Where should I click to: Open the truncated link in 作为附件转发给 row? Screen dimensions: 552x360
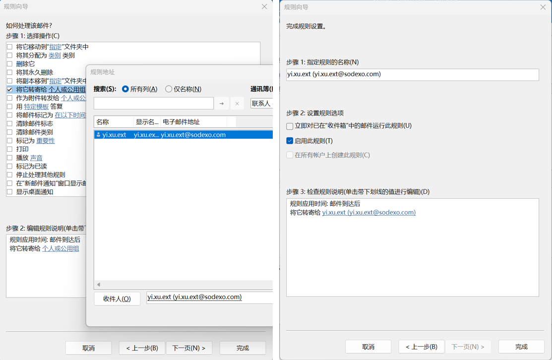coord(73,98)
